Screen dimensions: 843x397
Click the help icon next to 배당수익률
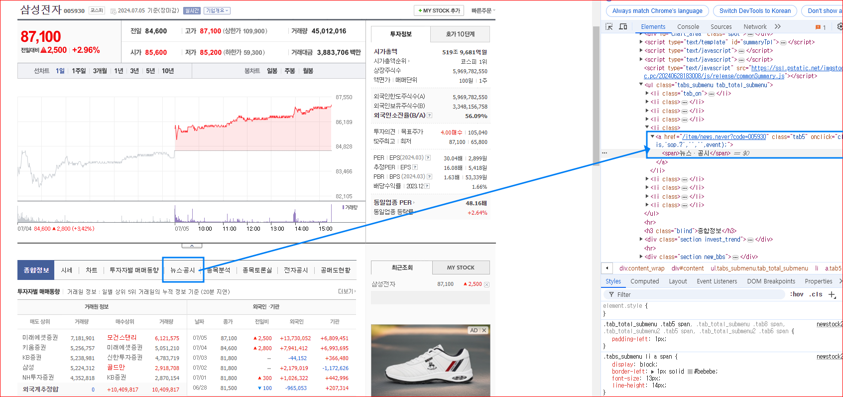tap(427, 186)
